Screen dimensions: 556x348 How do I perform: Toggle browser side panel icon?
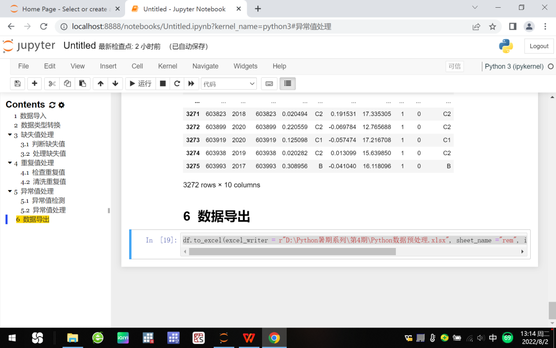[512, 26]
